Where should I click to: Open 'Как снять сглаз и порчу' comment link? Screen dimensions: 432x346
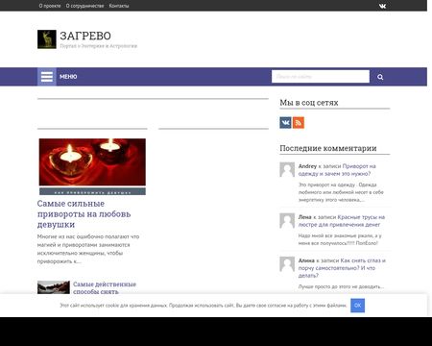342,268
